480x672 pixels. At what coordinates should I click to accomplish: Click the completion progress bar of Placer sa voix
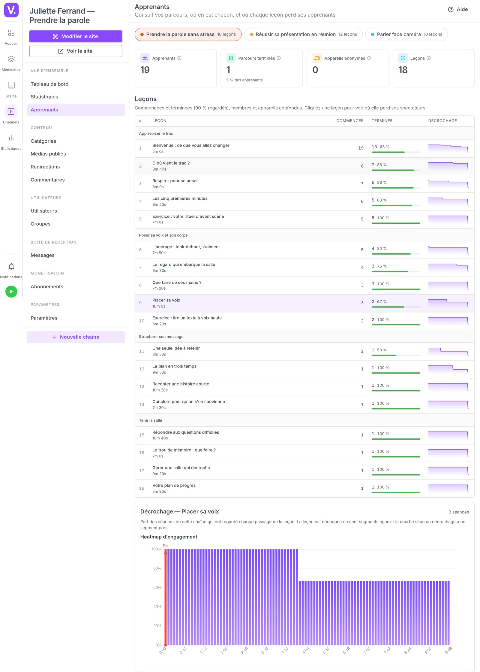(396, 307)
